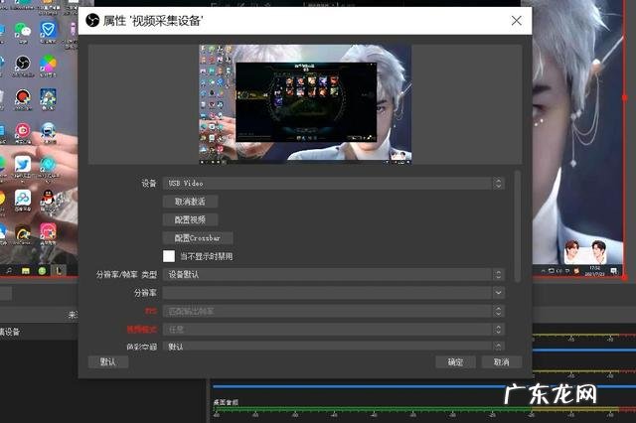Expand the 分辨率 combo box arrow

click(499, 293)
